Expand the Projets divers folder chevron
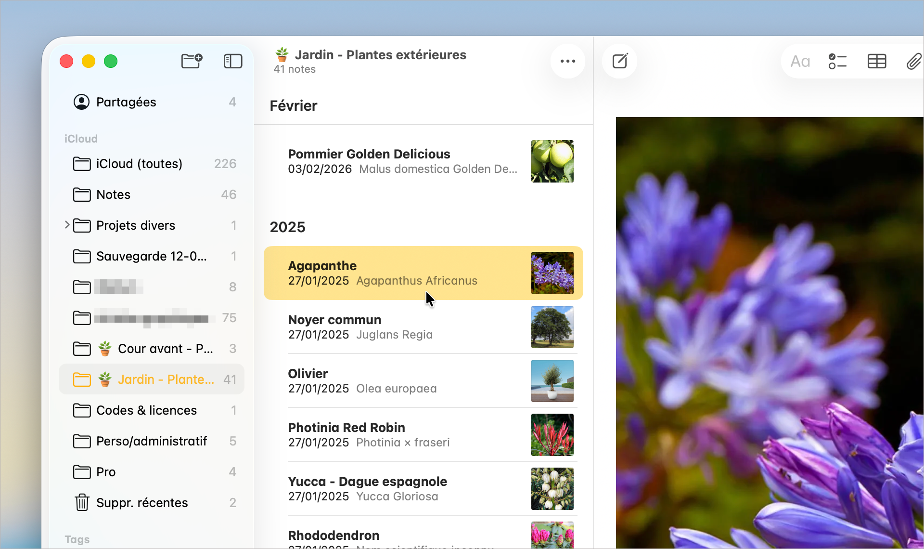Image resolution: width=924 pixels, height=549 pixels. pyautogui.click(x=67, y=225)
